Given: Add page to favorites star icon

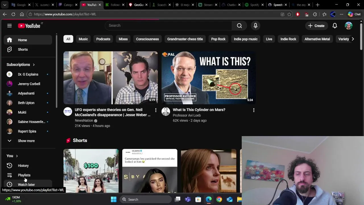Looking at the screenshot, I should [289, 14].
